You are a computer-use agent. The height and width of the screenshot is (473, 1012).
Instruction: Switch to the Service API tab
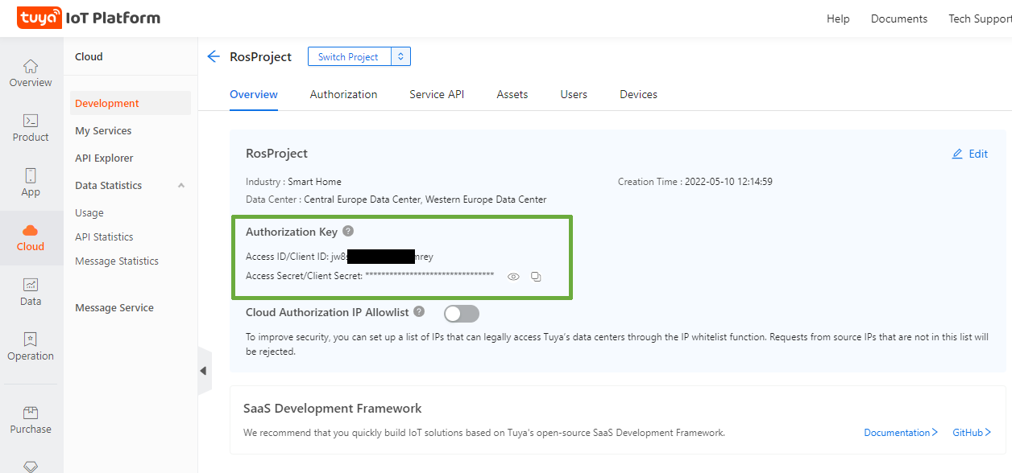(x=437, y=94)
